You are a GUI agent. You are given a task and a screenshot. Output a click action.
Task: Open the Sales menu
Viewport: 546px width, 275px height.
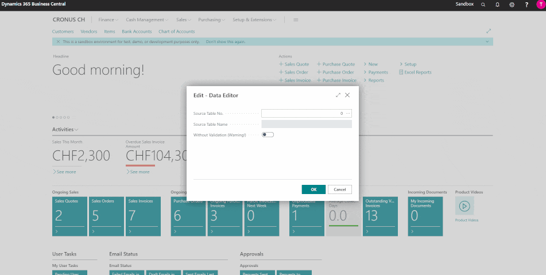(x=184, y=20)
